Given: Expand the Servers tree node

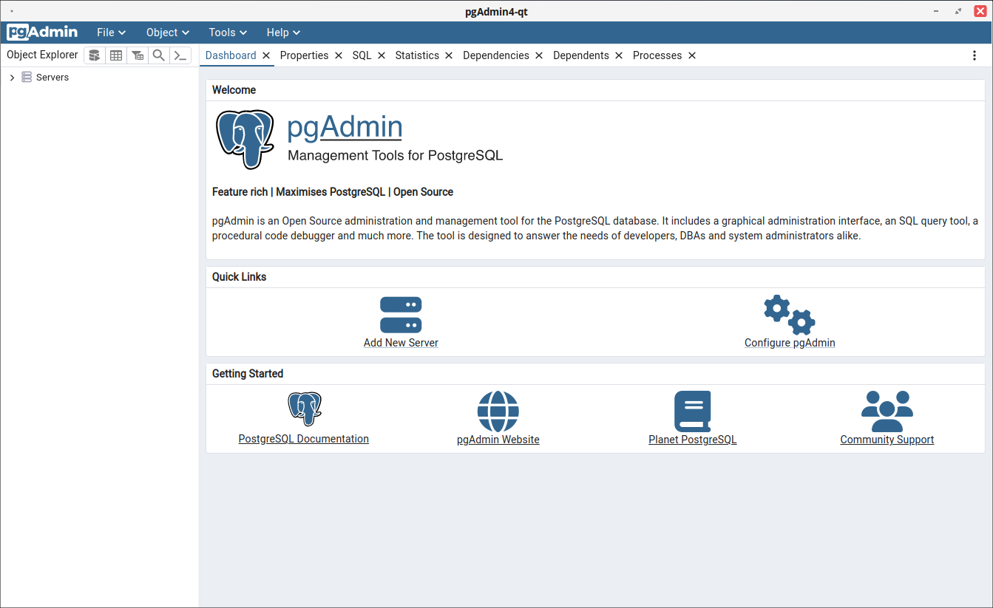Looking at the screenshot, I should (x=12, y=78).
